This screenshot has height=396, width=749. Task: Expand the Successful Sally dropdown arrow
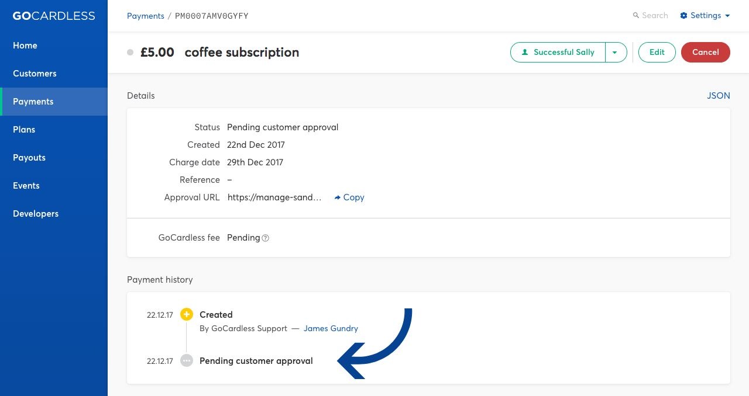click(x=616, y=52)
